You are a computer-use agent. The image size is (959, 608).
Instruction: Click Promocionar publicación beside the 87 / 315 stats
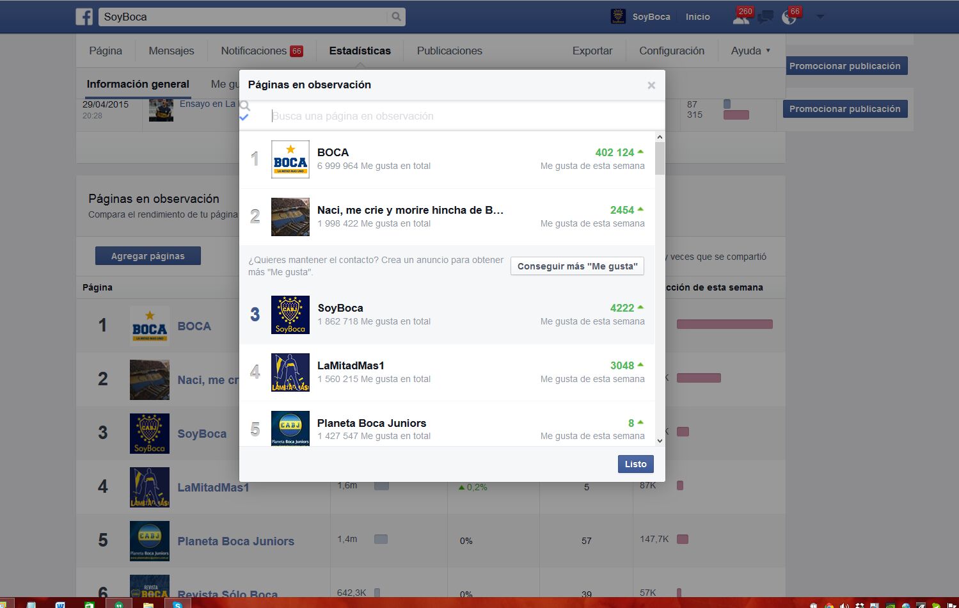pos(844,109)
